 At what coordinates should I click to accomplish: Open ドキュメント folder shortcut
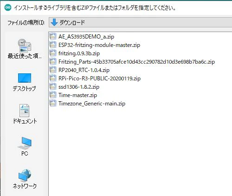pyautogui.click(x=25, y=114)
